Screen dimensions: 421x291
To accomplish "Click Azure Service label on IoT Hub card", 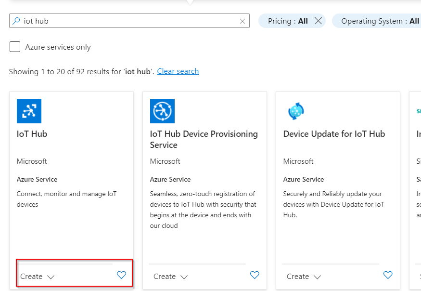I will tap(37, 179).
